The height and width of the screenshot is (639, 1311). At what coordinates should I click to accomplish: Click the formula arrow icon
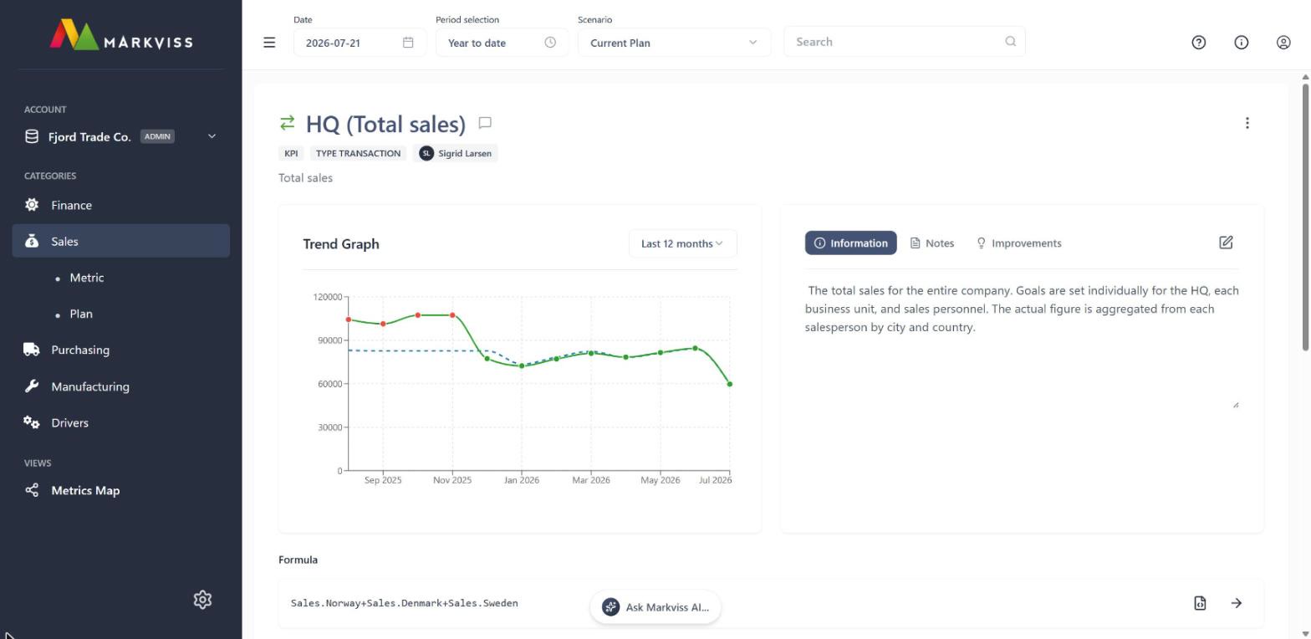point(1237,603)
